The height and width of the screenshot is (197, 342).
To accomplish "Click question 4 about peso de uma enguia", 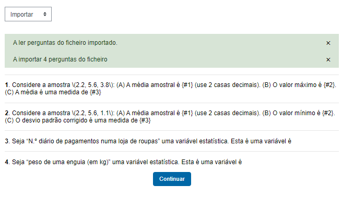I will coord(123,162).
